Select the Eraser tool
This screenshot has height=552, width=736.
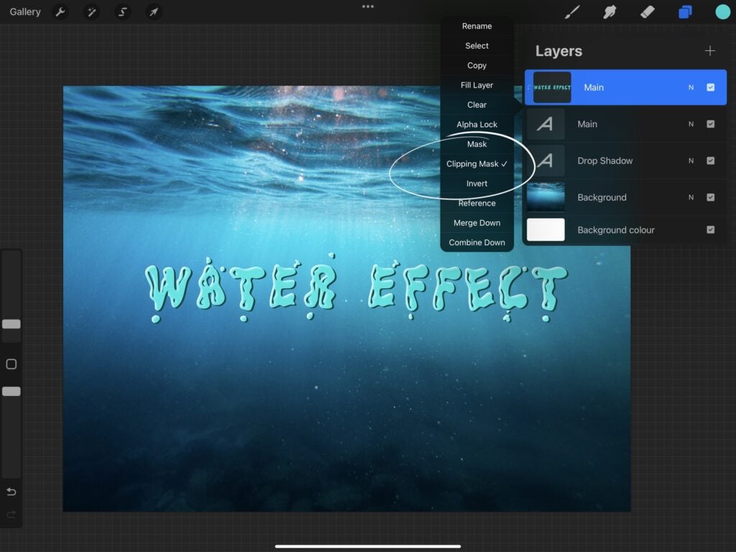(647, 12)
